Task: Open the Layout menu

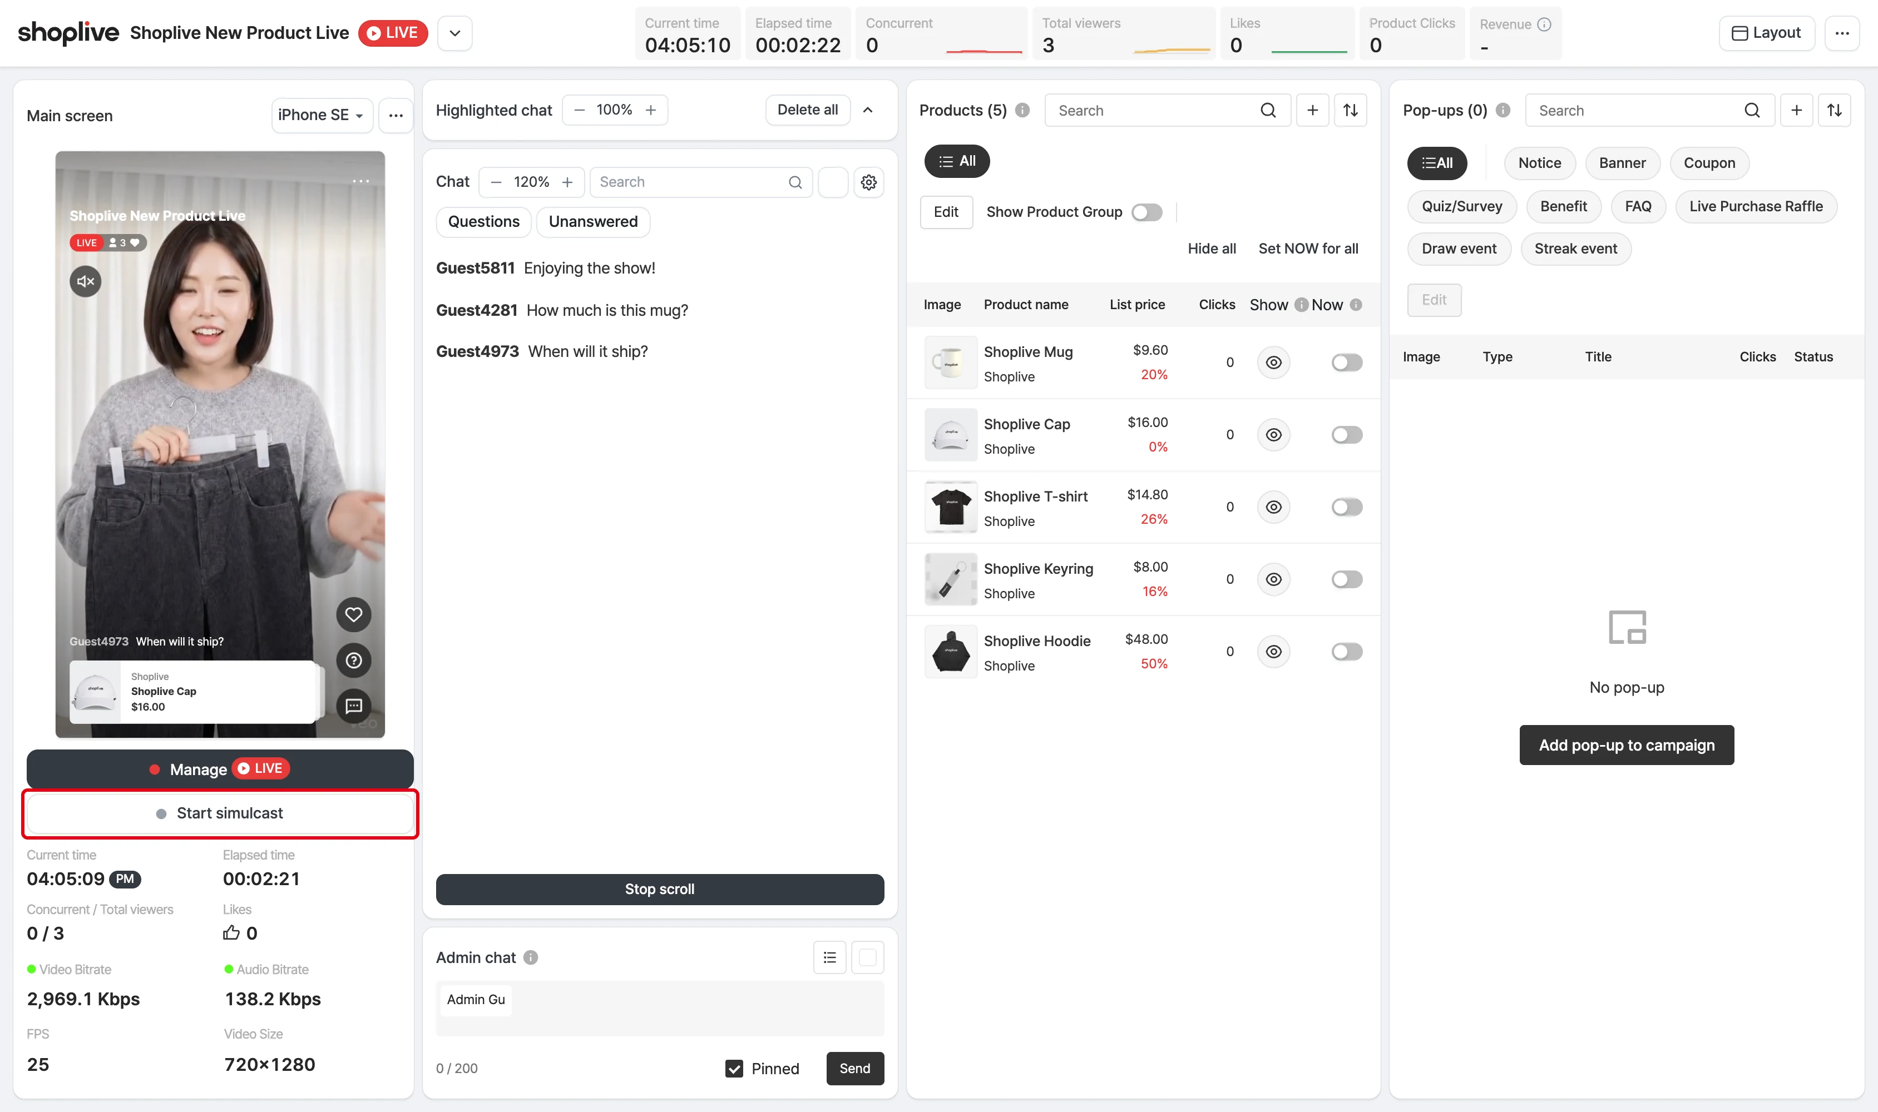Action: pos(1767,33)
